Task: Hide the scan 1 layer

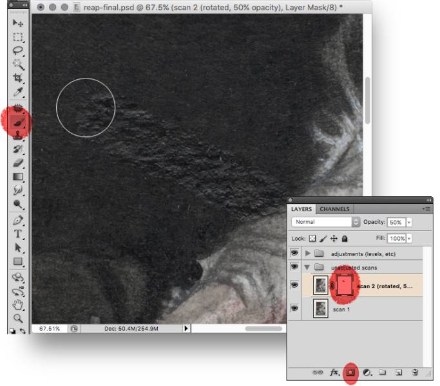Action: click(296, 308)
